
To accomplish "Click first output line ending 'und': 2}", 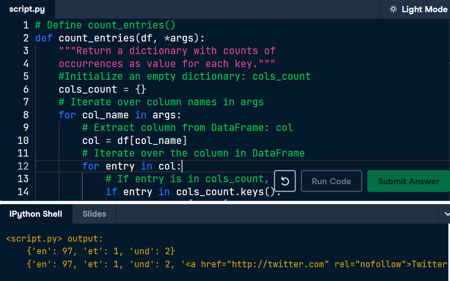I will tap(101, 251).
